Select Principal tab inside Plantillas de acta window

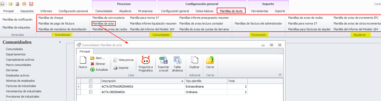[x=84, y=51]
